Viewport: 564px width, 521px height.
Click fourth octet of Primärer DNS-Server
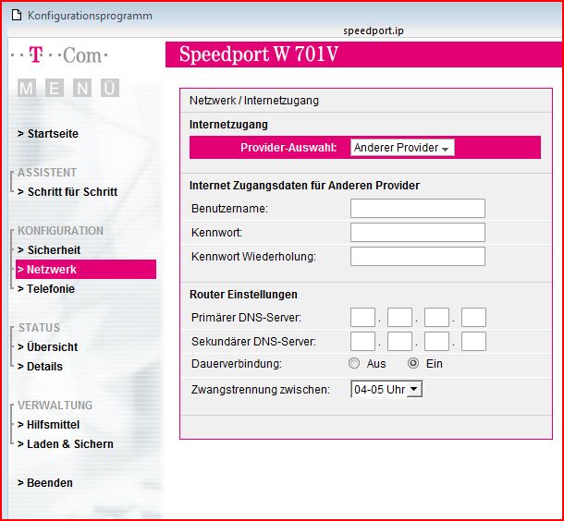pos(473,317)
